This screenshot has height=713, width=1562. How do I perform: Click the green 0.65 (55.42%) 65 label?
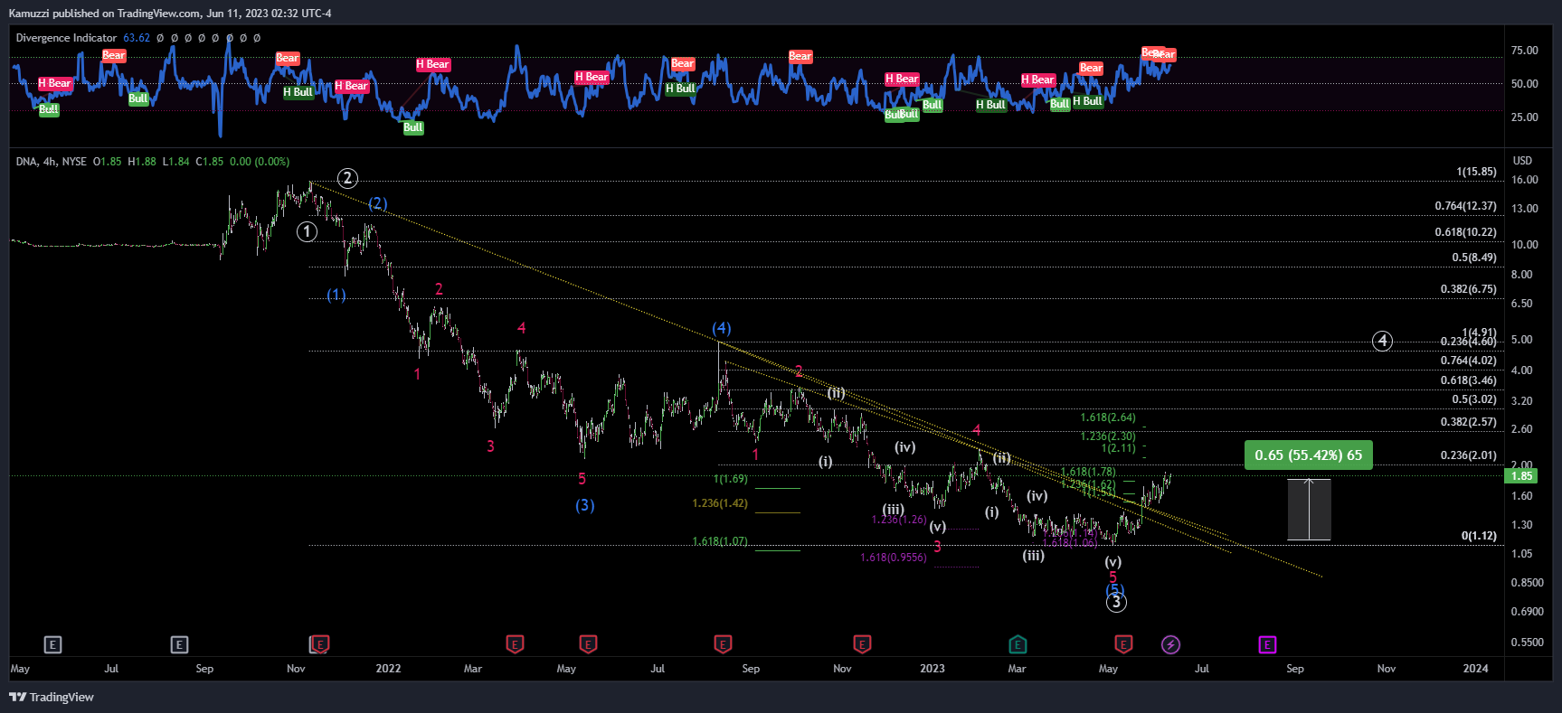(x=1309, y=455)
